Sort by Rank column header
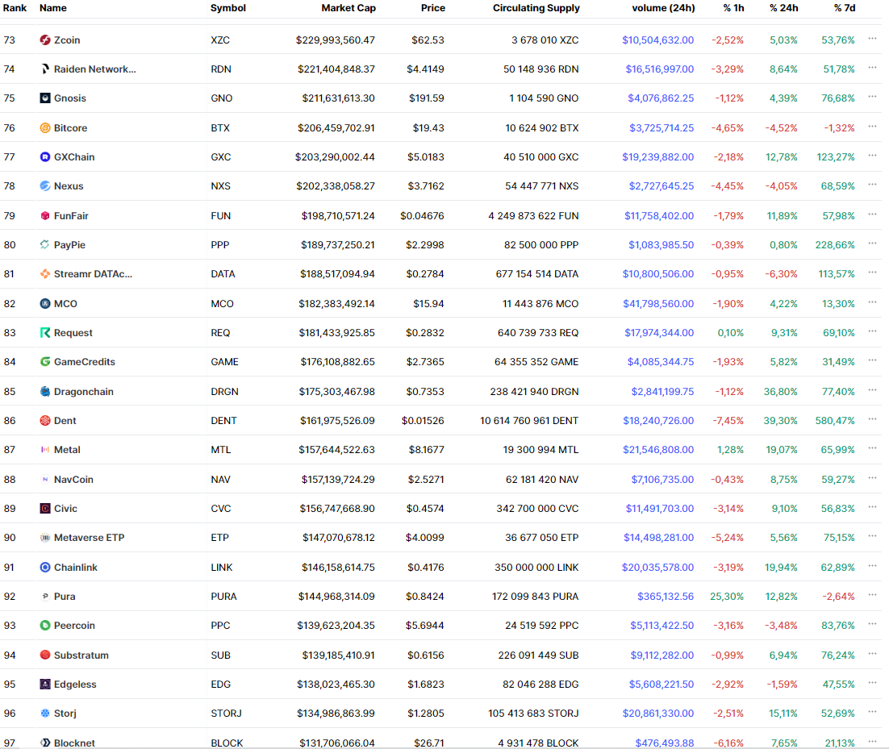 (15, 8)
